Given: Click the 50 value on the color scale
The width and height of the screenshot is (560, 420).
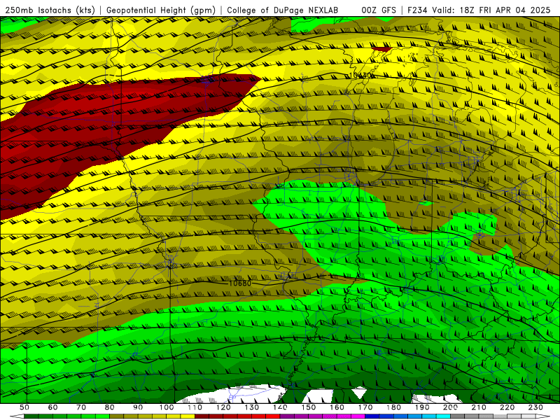Looking at the screenshot, I should 24,407.
